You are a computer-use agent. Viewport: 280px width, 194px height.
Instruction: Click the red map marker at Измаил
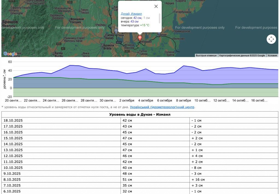(x=140, y=38)
